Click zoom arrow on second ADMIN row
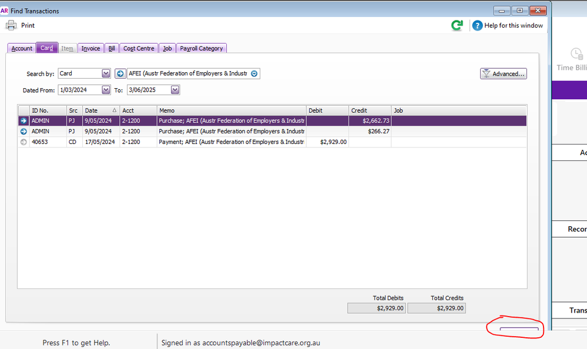This screenshot has height=349, width=587. coord(24,131)
